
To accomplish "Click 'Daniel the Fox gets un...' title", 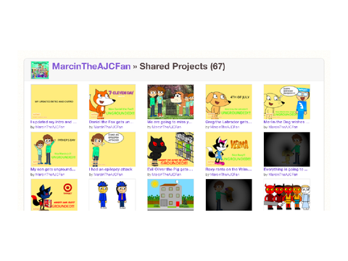I will [111, 122].
